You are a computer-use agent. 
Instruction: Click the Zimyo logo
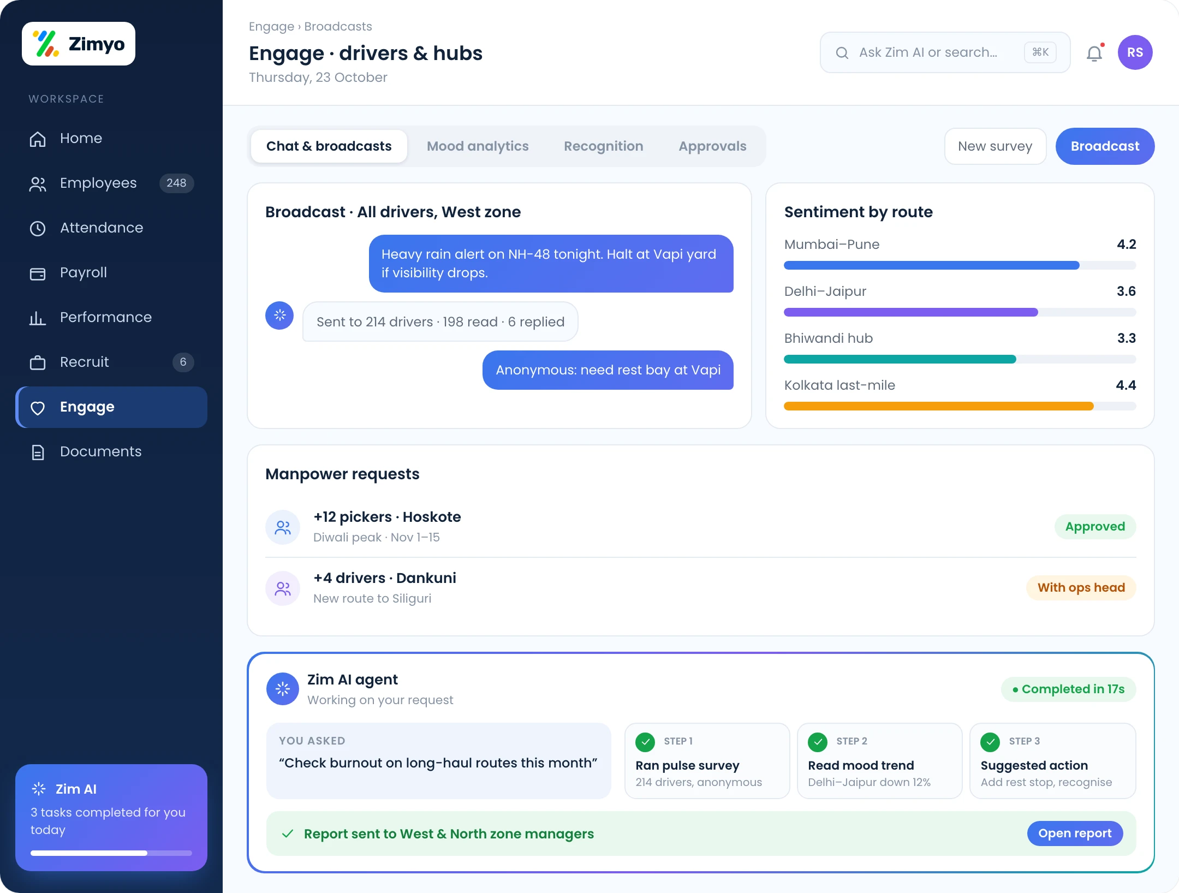point(79,44)
